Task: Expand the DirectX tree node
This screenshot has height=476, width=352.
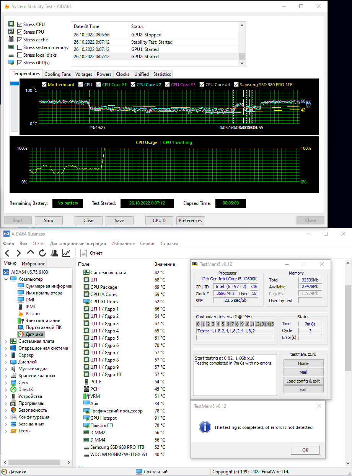Action: tap(6, 389)
